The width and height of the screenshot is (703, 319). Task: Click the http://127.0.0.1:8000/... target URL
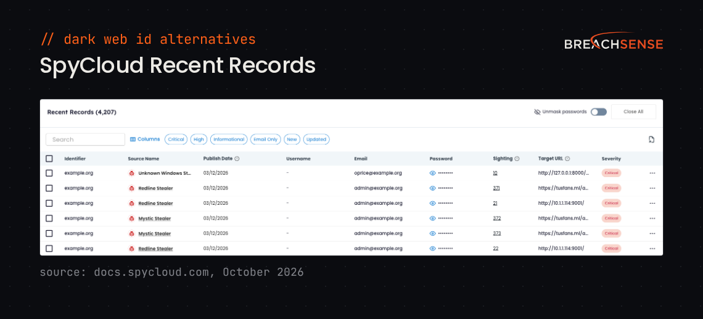[x=564, y=173]
